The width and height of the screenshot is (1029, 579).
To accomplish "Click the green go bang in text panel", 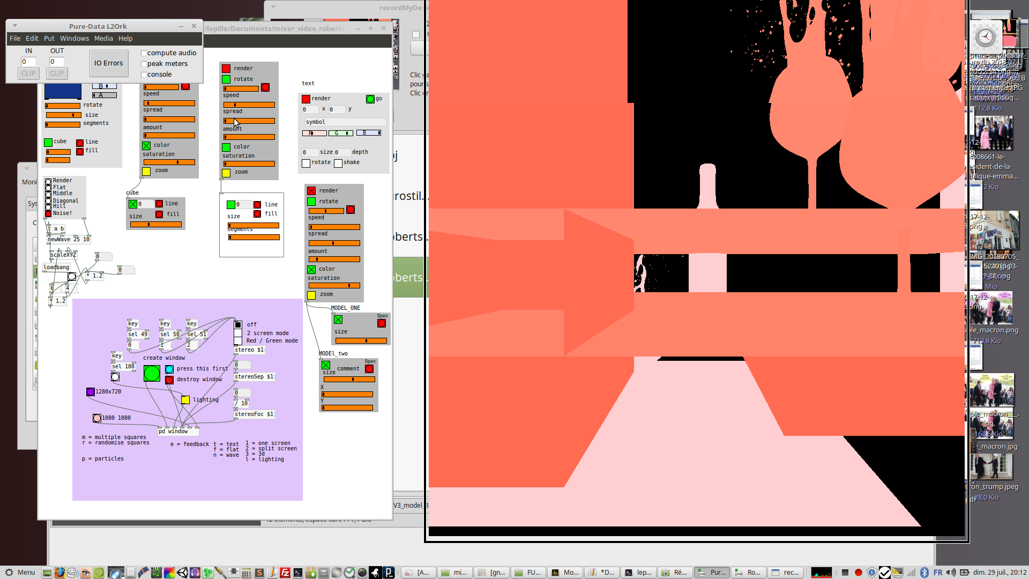I will tap(370, 99).
